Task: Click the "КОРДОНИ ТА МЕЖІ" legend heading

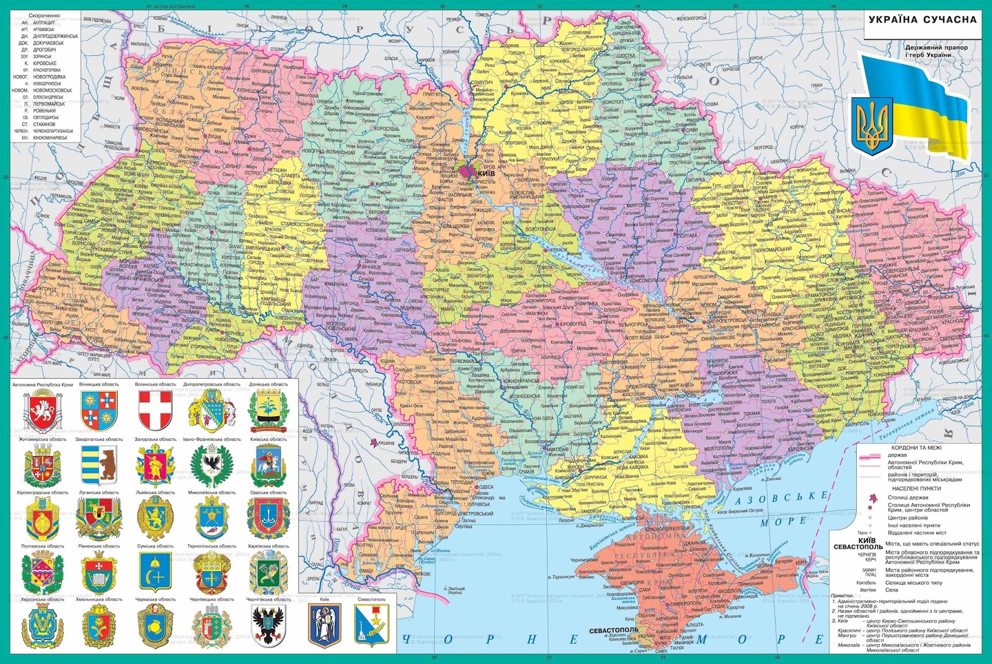Action: click(x=916, y=448)
